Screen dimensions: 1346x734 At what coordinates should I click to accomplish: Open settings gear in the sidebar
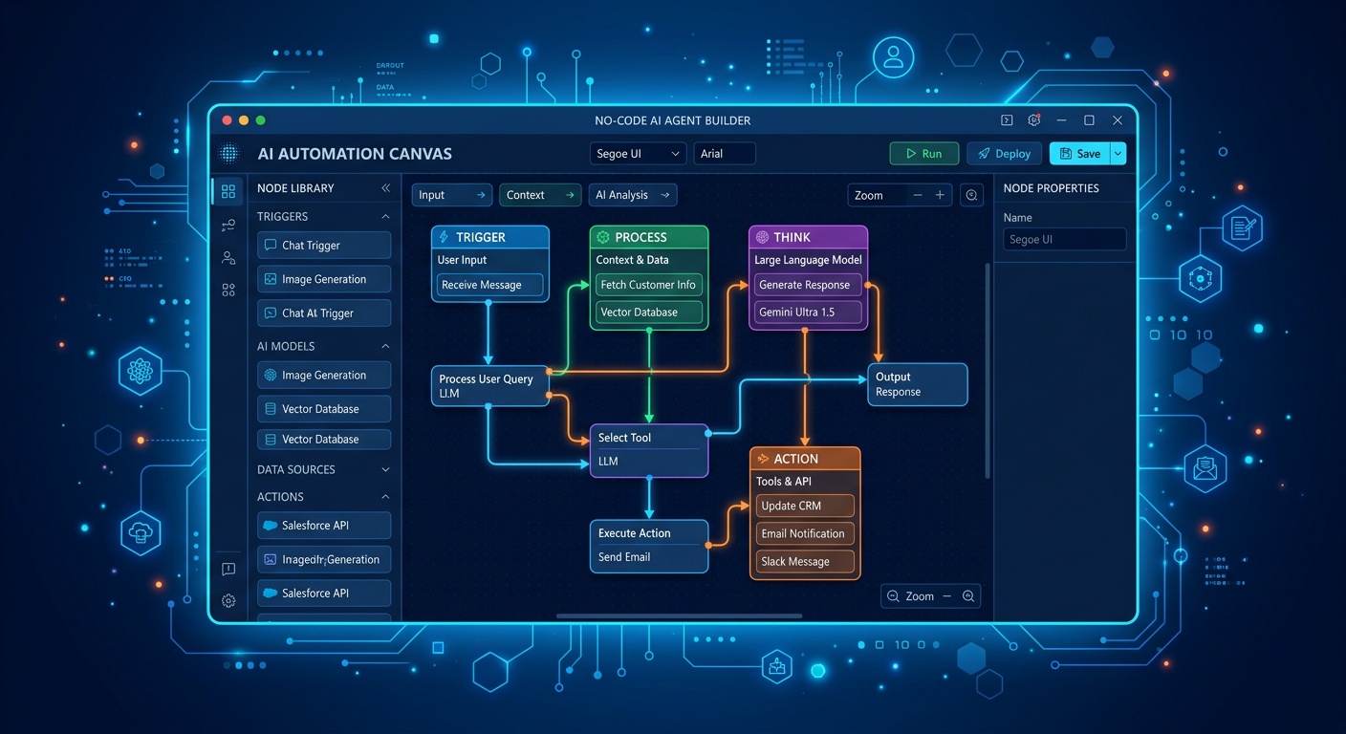click(x=228, y=601)
